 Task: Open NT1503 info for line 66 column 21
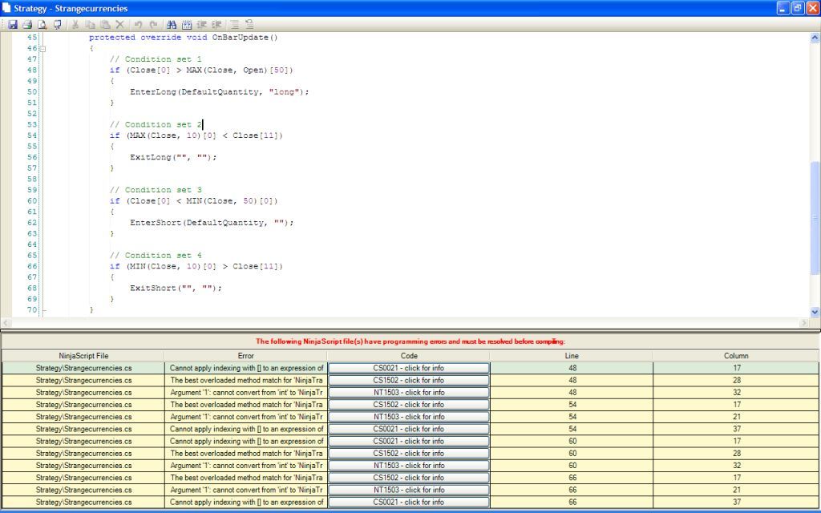(x=409, y=490)
